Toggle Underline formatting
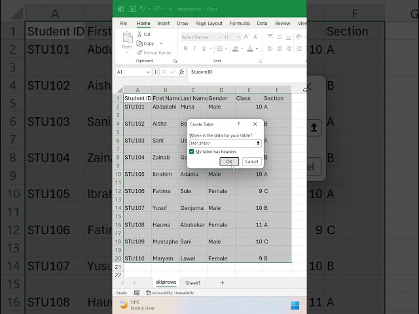Viewport: 419px width, 314px height. pos(204,48)
